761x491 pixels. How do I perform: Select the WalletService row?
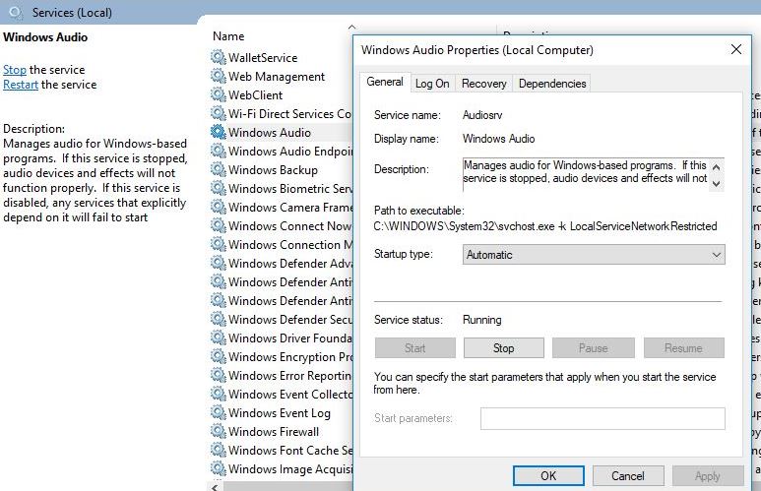(x=282, y=58)
